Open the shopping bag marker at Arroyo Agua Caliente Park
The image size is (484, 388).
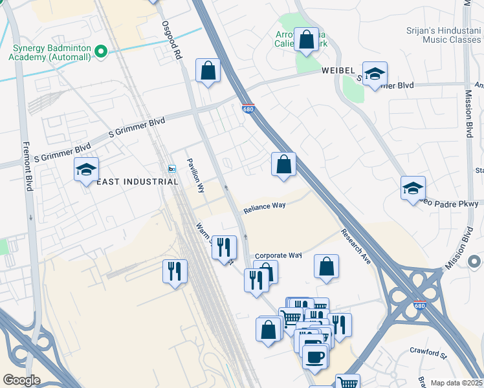point(306,41)
